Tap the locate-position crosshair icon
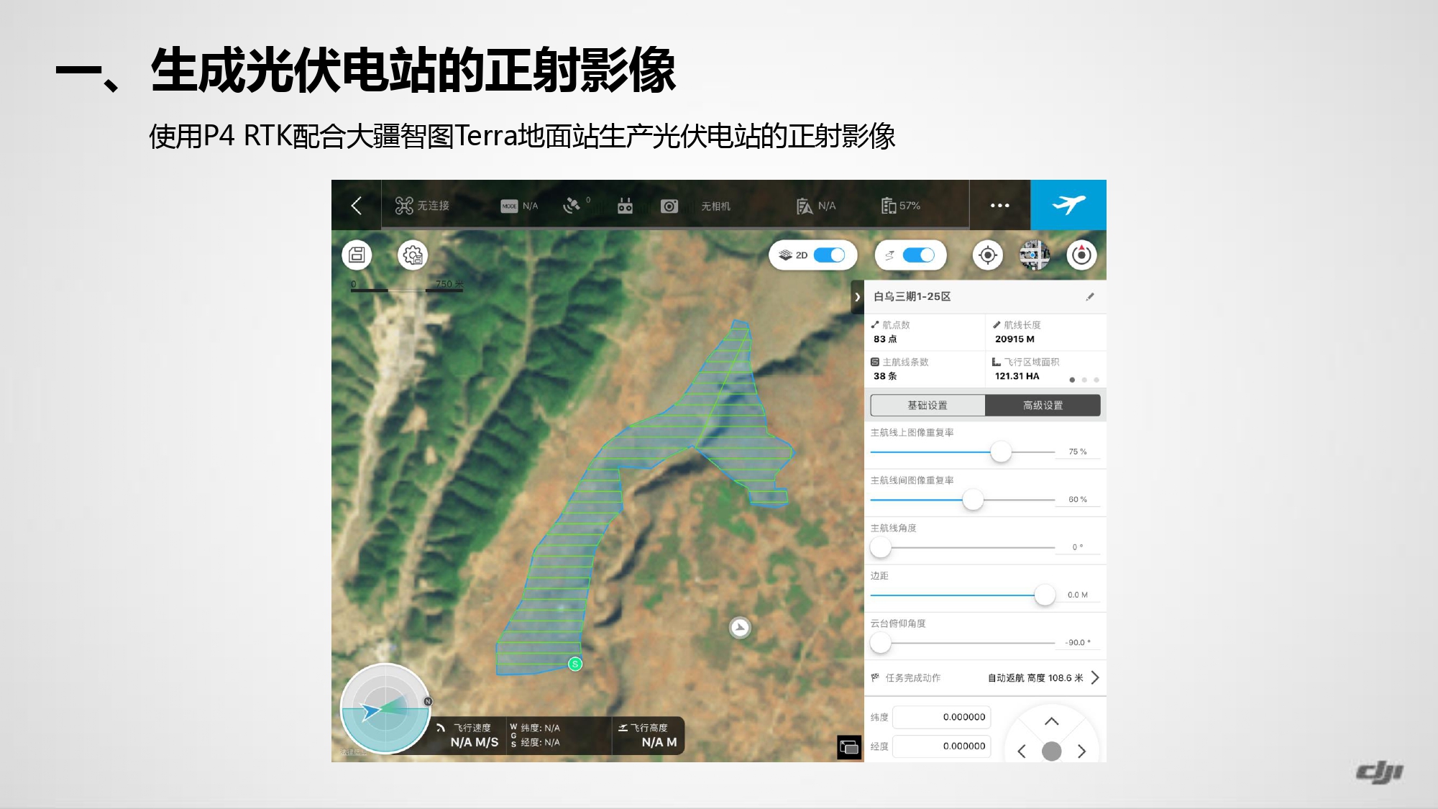 (988, 255)
